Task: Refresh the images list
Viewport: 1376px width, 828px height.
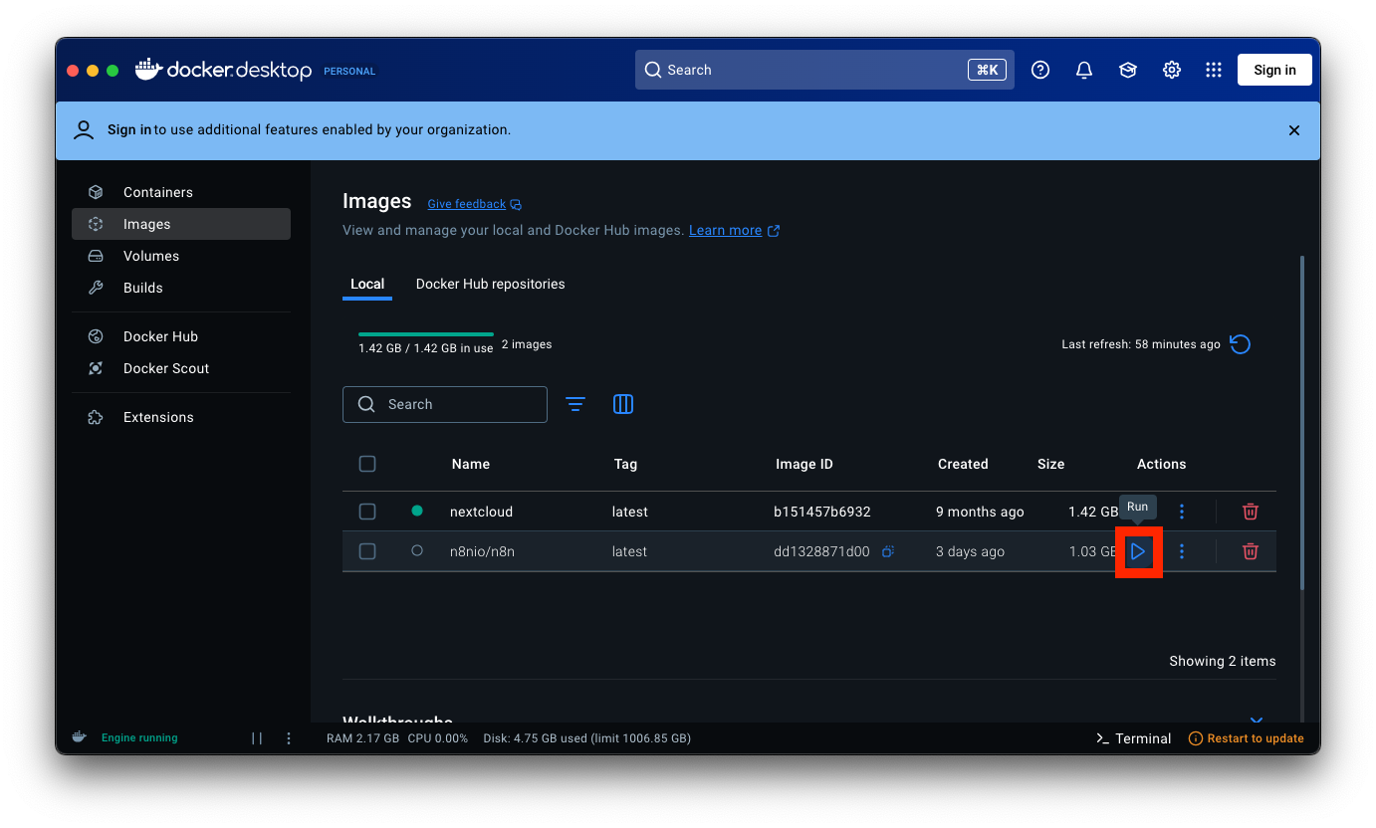Action: pyautogui.click(x=1241, y=344)
